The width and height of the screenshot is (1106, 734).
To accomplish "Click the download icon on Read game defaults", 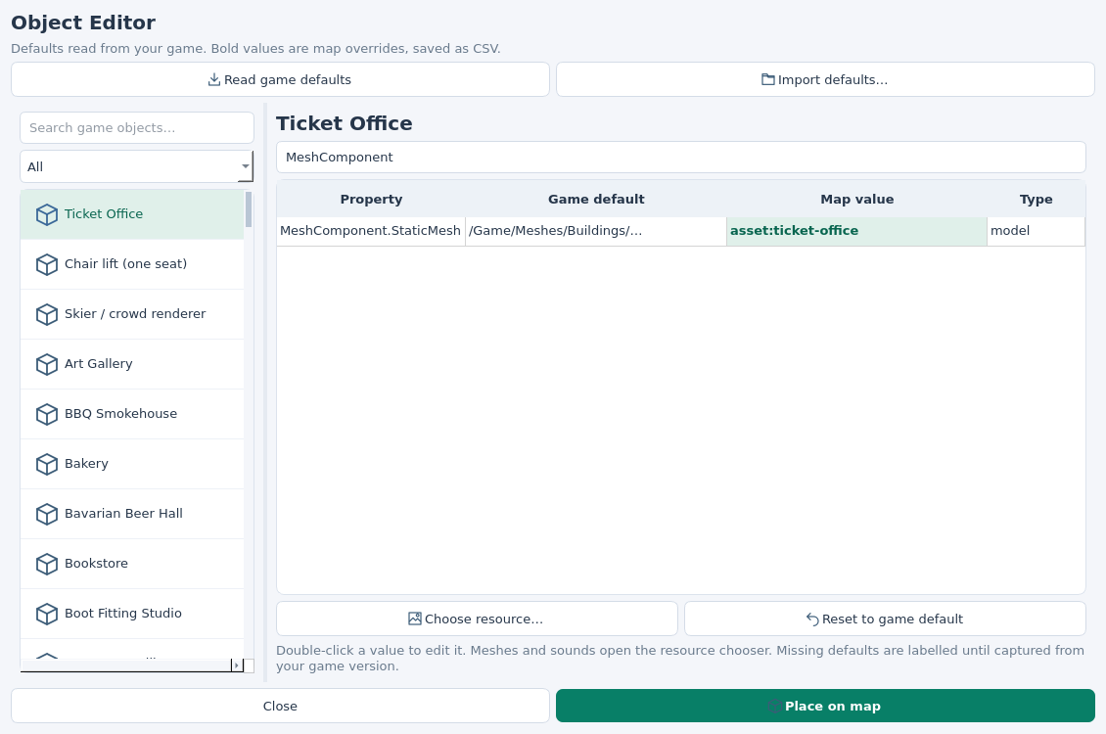I will pos(213,79).
